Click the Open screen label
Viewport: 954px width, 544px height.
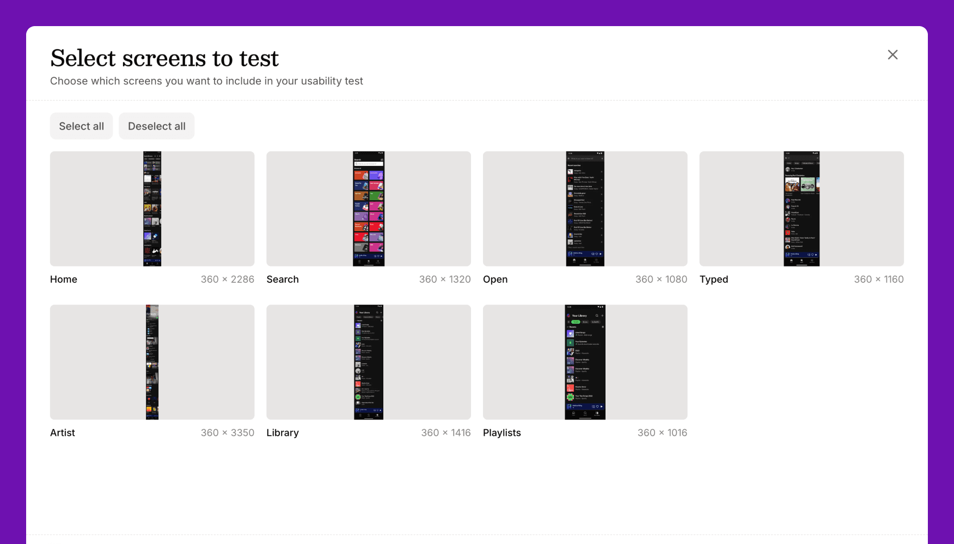(495, 280)
